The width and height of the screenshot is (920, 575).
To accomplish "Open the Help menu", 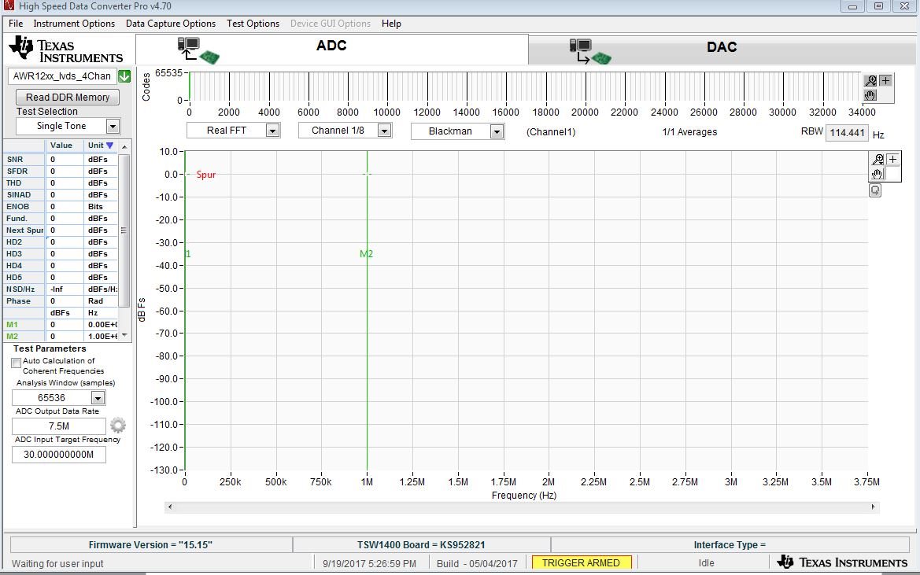I will click(x=391, y=24).
